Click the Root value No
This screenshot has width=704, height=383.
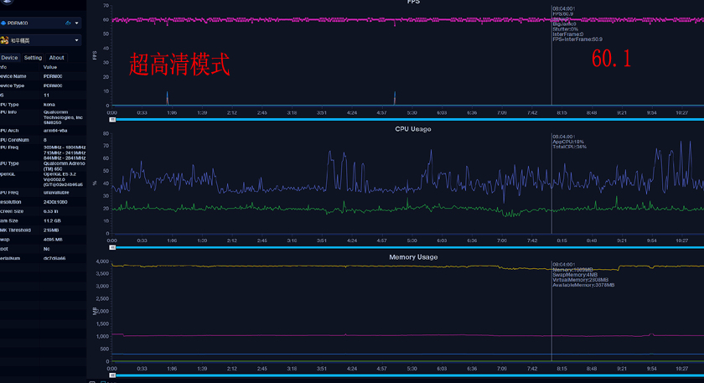(46, 249)
